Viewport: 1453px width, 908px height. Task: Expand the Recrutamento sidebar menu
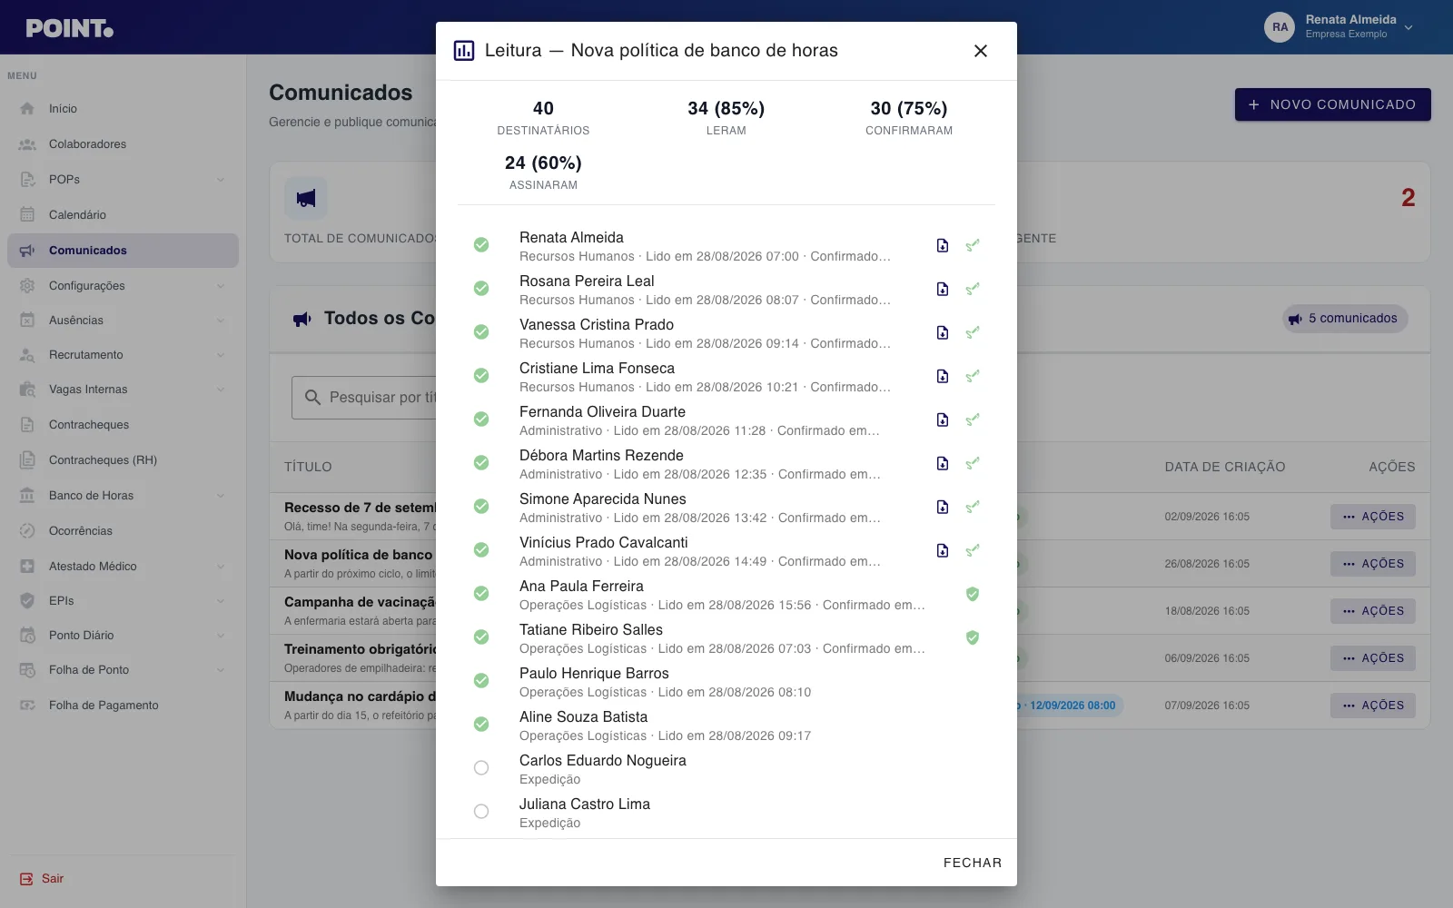(x=123, y=355)
